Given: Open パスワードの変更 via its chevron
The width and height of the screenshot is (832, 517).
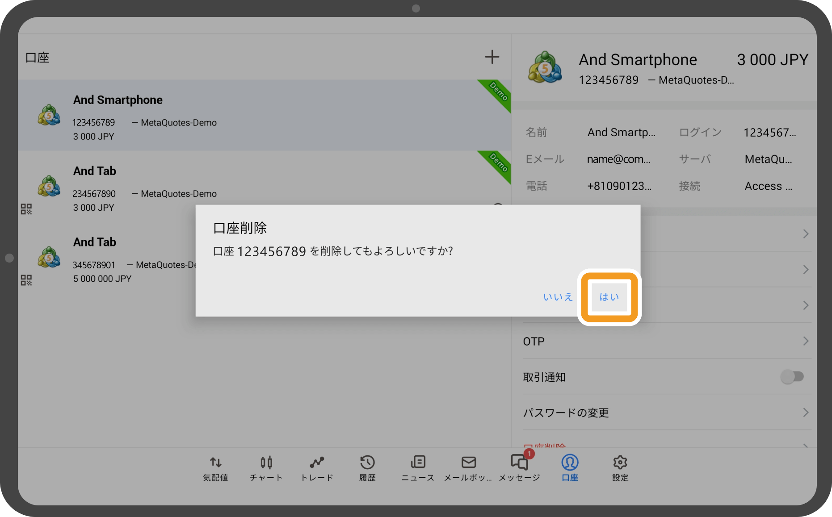Looking at the screenshot, I should coord(806,413).
